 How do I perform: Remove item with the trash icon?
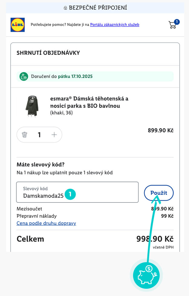tap(24, 135)
